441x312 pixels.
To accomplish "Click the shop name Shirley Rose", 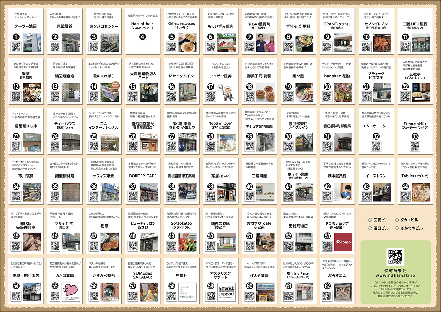I will point(298,273).
